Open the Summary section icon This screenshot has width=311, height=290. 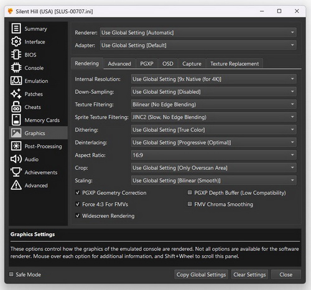tap(16, 29)
